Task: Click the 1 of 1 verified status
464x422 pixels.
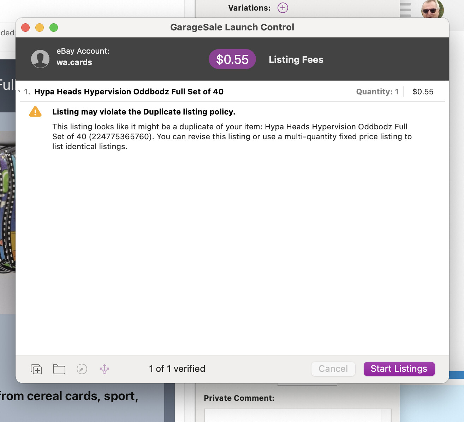Action: 177,369
